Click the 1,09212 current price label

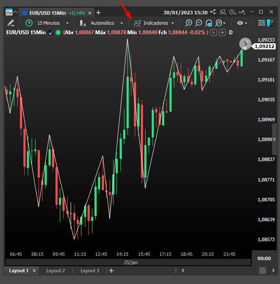(264, 46)
